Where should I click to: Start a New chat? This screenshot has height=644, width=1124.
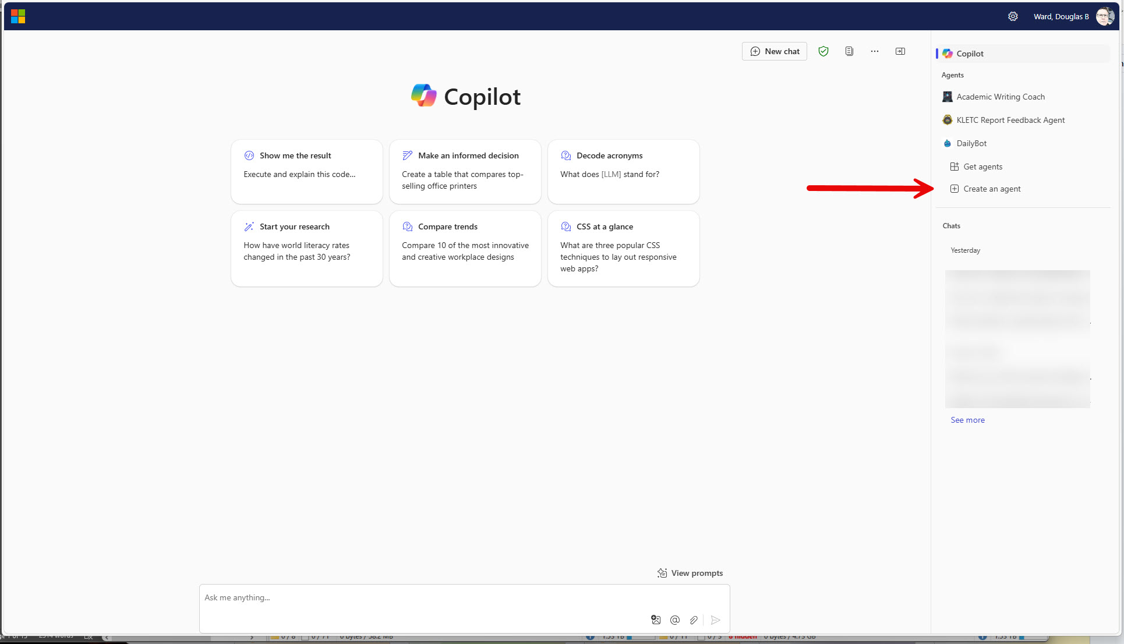click(x=774, y=51)
